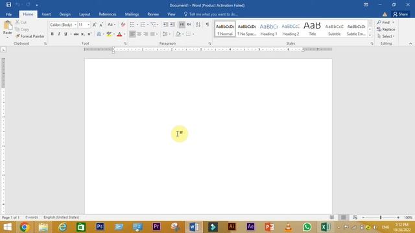Toggle Show/Hide paragraph marks

207,25
